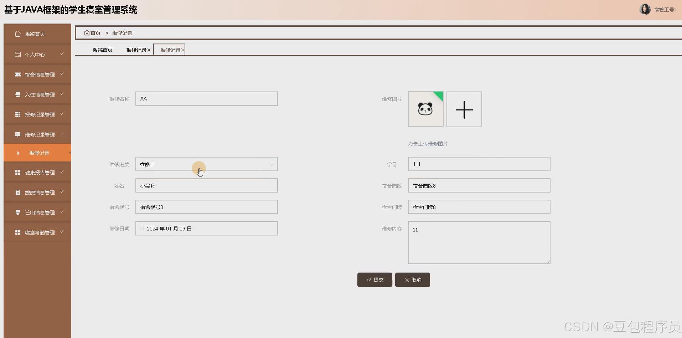Open the 维修进度 dropdown
This screenshot has width=682, height=338.
207,164
